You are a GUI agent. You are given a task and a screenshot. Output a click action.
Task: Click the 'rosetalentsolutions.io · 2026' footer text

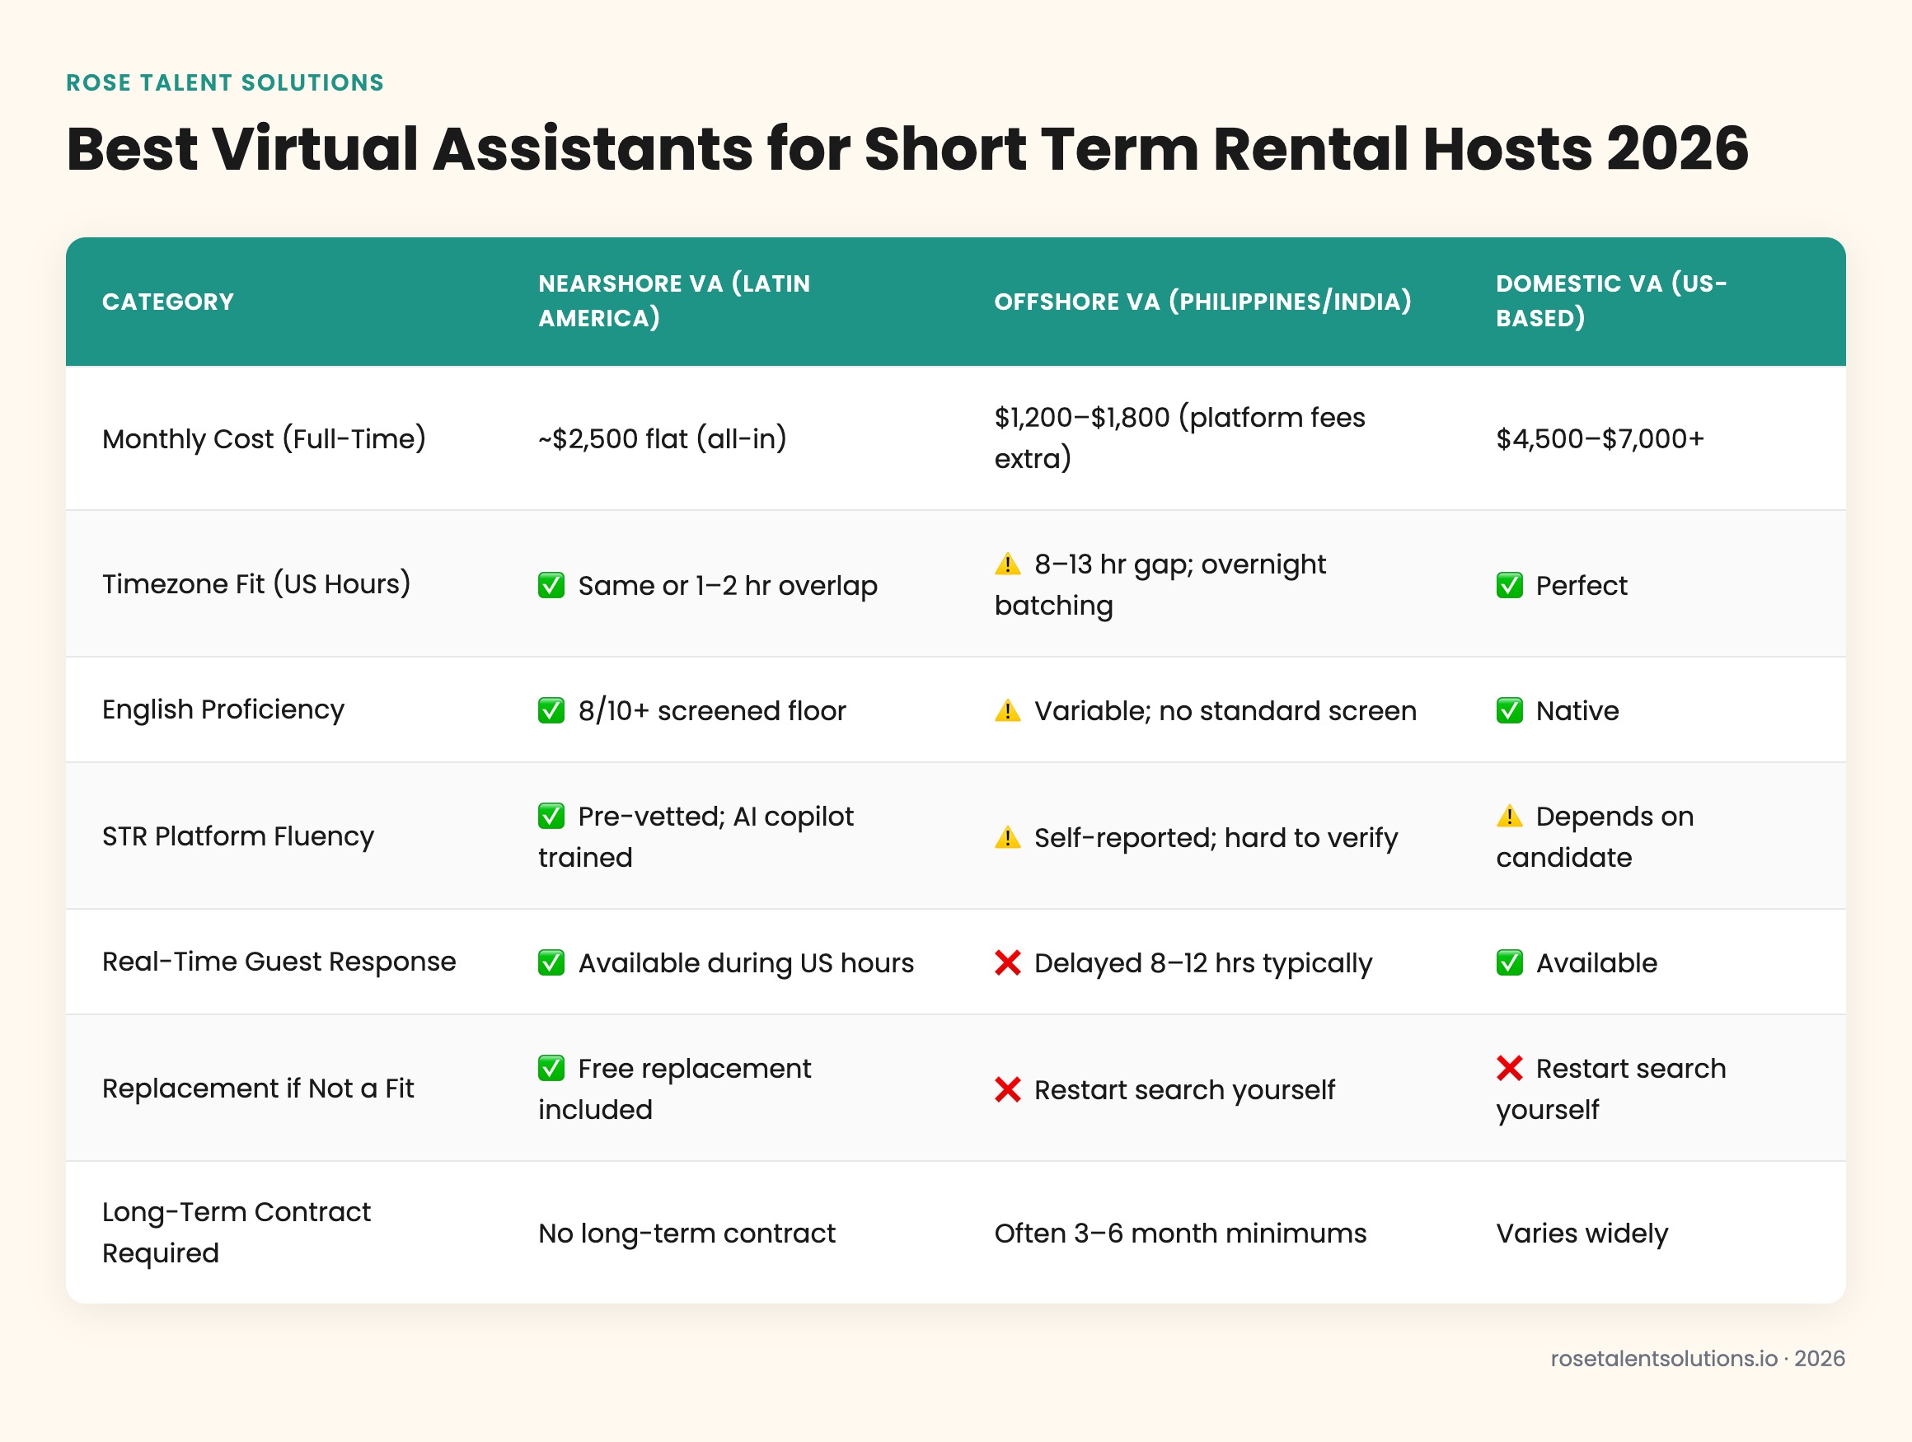pyautogui.click(x=1698, y=1358)
